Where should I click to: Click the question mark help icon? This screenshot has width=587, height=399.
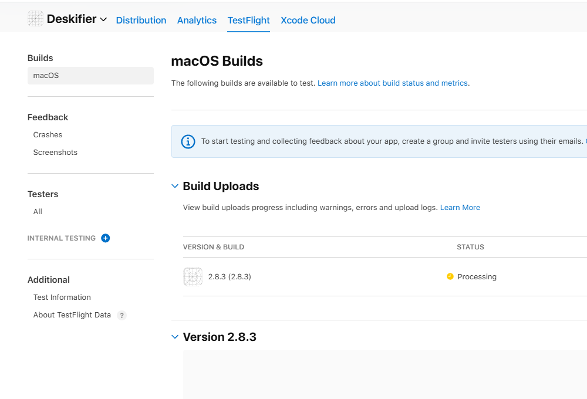click(122, 316)
